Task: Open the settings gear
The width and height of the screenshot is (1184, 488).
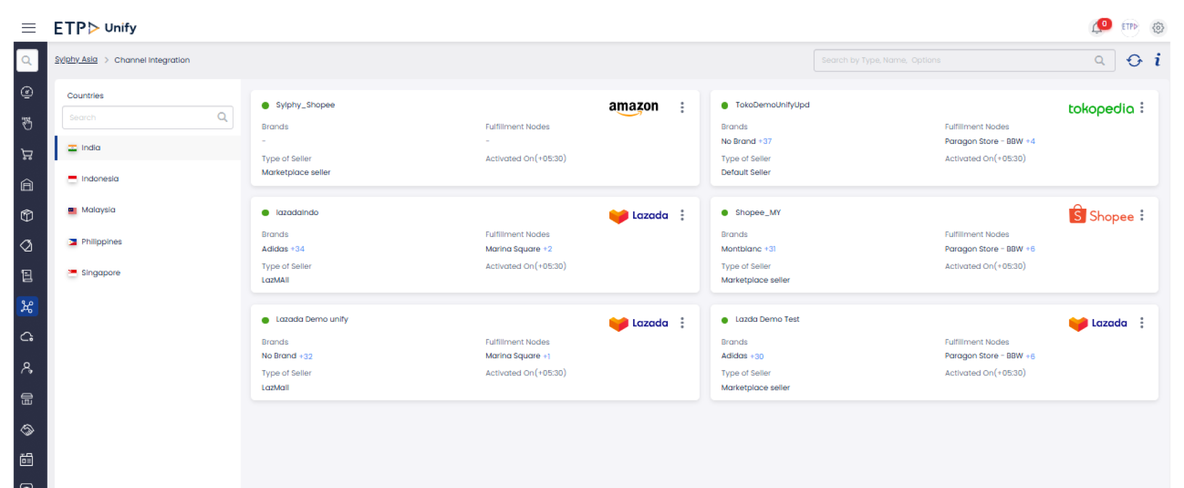Action: click(x=1157, y=28)
